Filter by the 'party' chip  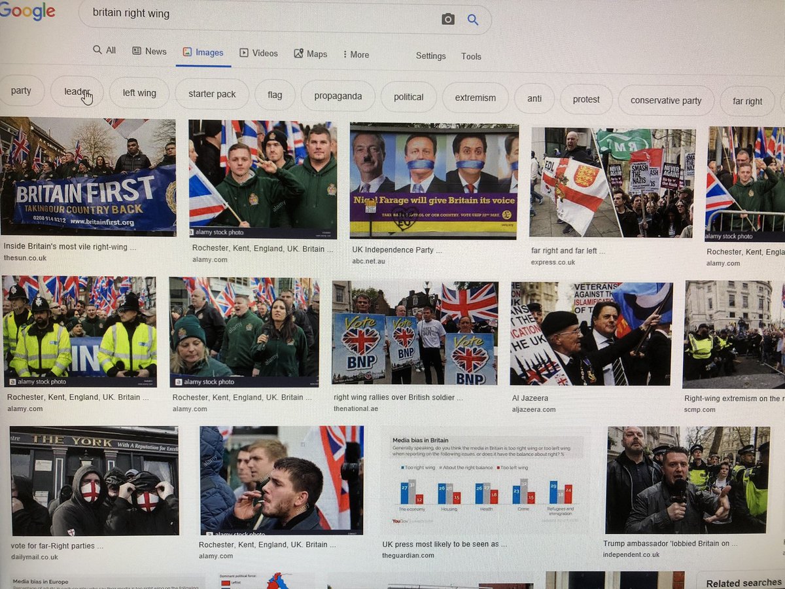coord(21,91)
